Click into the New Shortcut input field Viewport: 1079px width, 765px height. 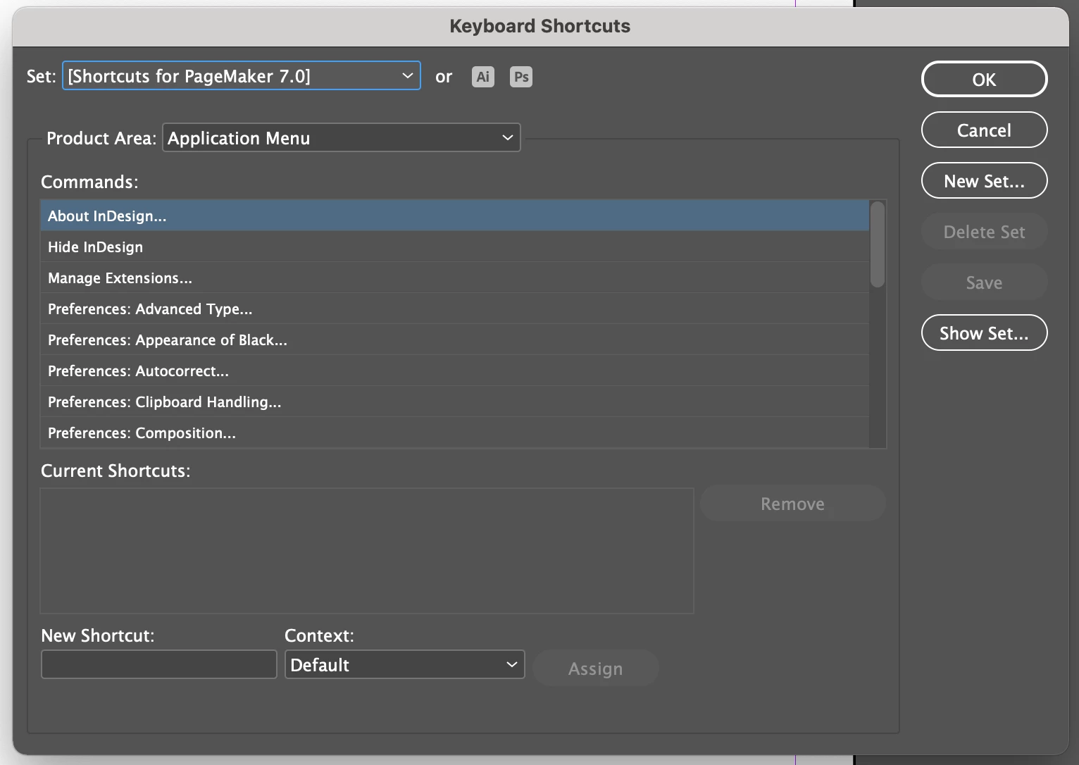coord(159,664)
